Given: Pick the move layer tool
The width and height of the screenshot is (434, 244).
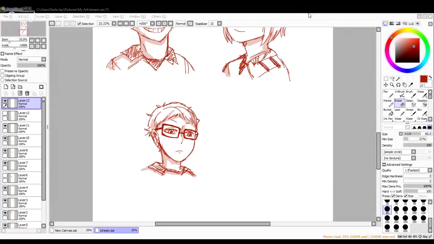Looking at the screenshot, I should (x=386, y=85).
